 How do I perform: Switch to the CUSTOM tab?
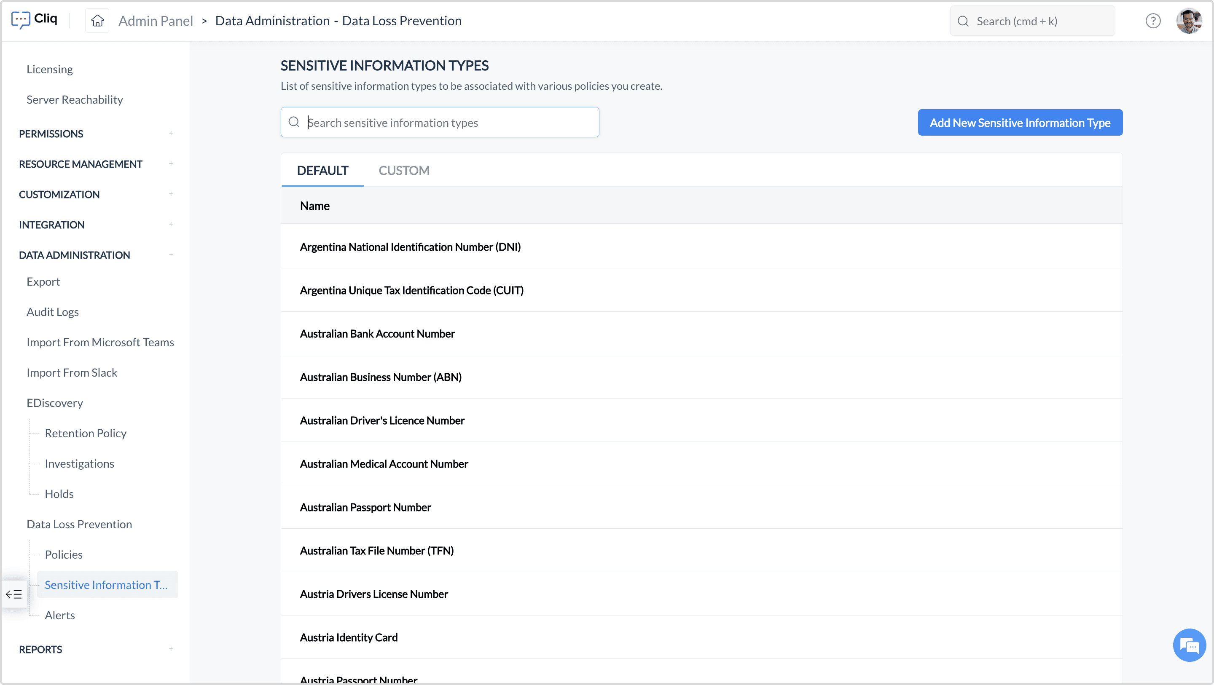(x=404, y=171)
